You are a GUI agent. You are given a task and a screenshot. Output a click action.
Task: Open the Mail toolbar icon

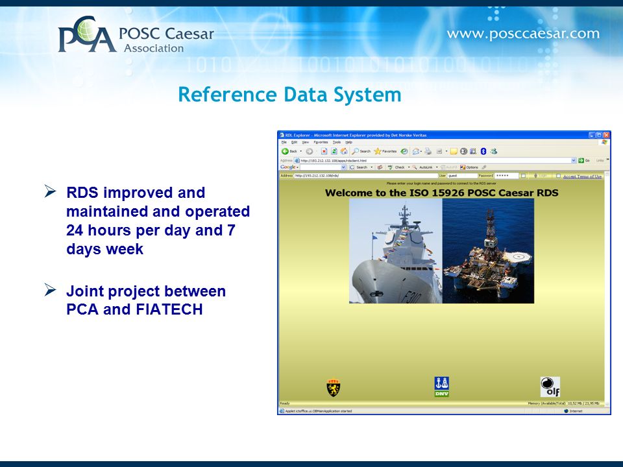point(416,151)
